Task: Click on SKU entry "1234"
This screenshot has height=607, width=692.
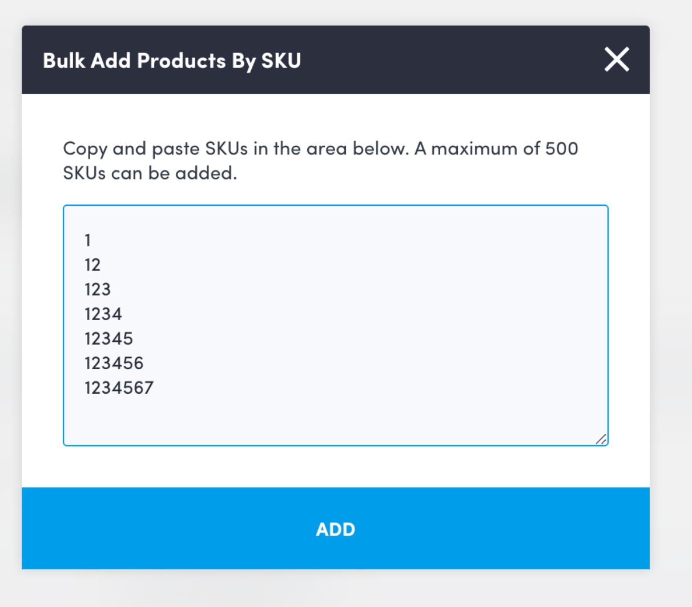Action: [x=103, y=314]
